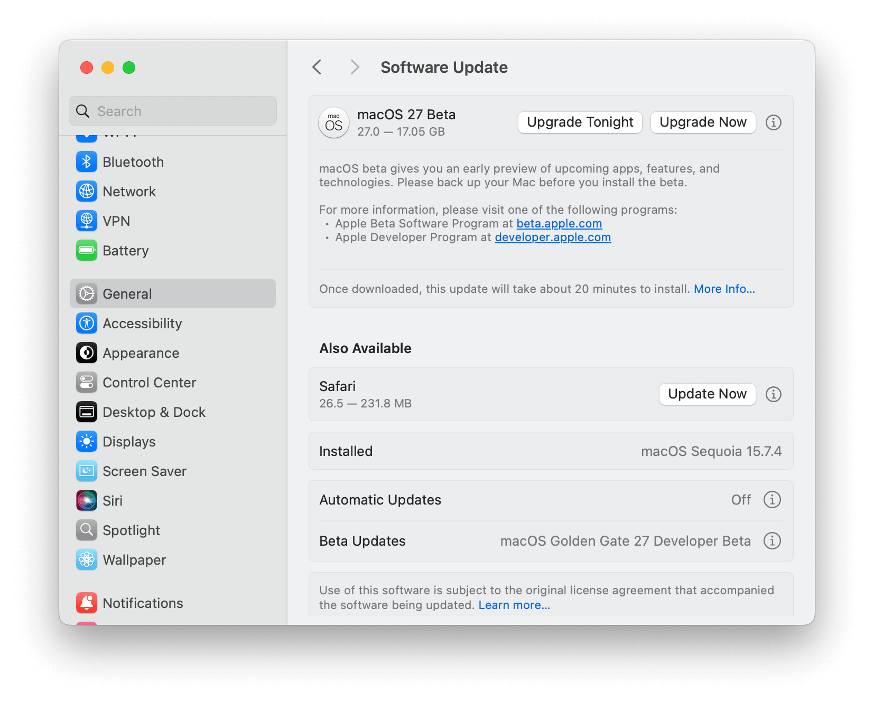
Task: Open Beta Updates info button
Action: tap(772, 540)
